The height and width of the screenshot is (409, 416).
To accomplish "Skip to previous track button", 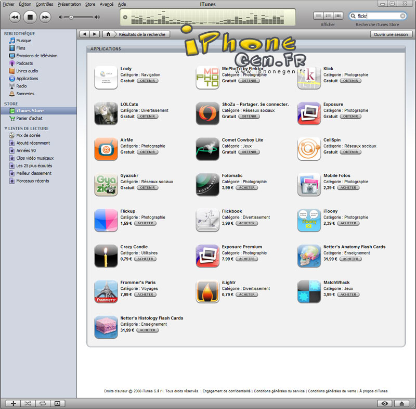I will [15, 17].
